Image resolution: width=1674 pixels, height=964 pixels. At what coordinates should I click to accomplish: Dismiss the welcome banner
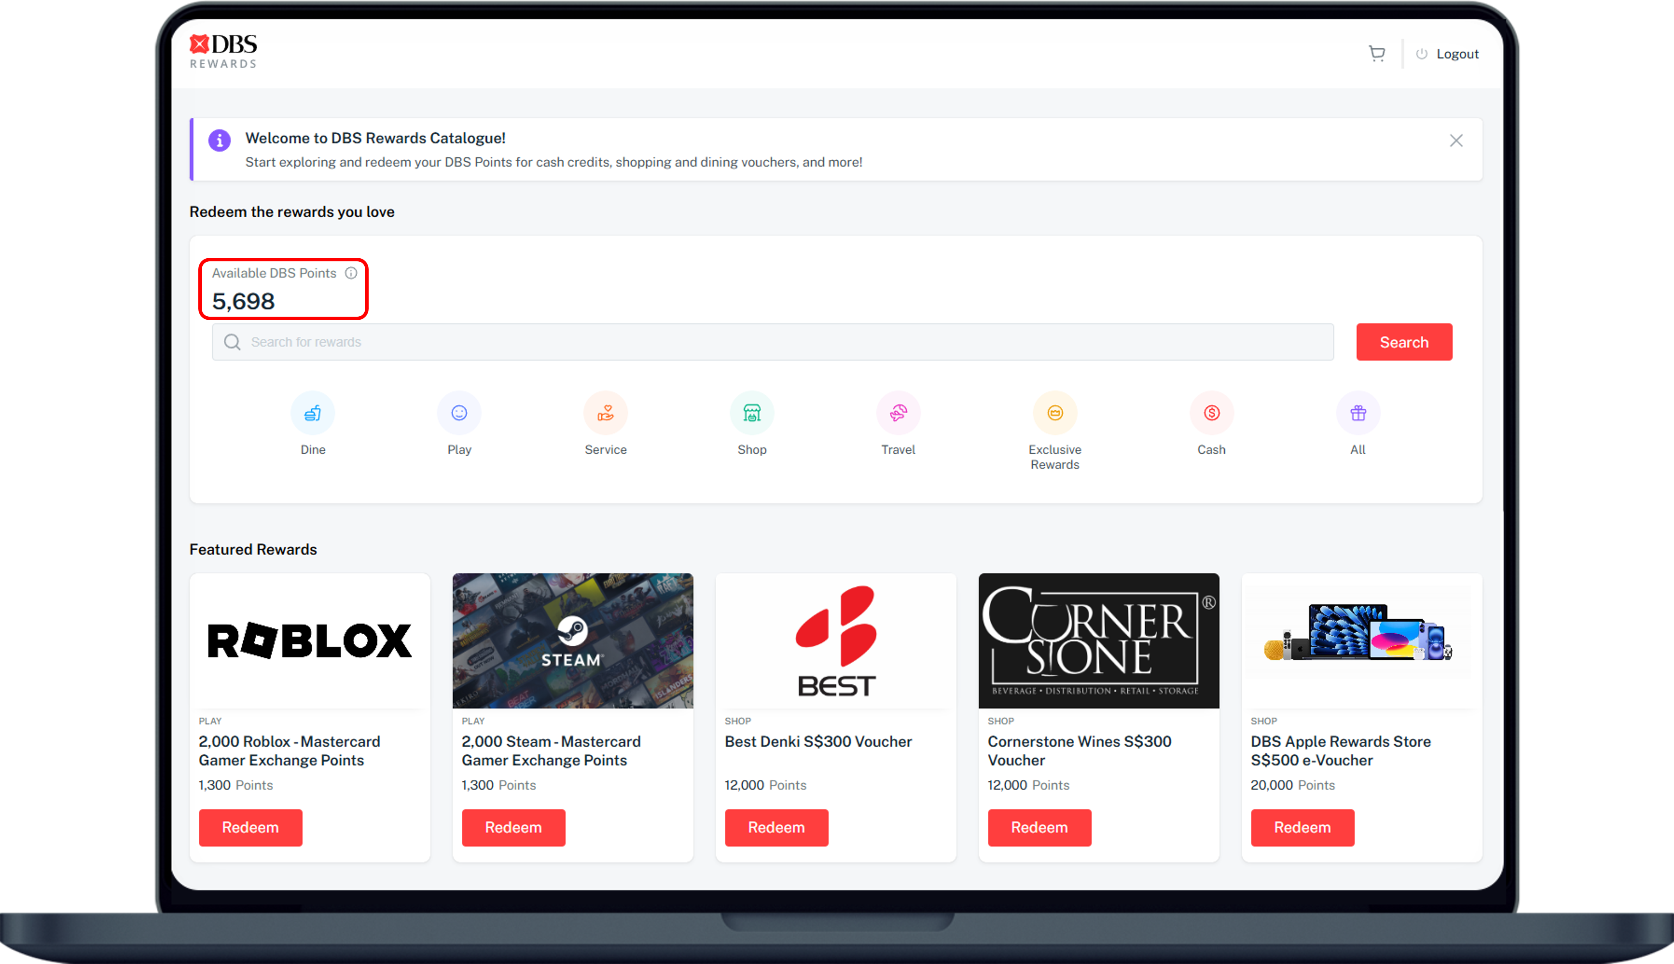point(1455,140)
